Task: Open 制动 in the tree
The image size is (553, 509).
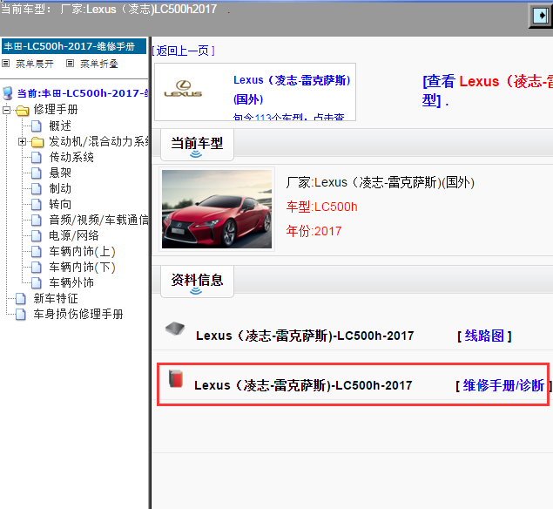Action: click(x=60, y=189)
